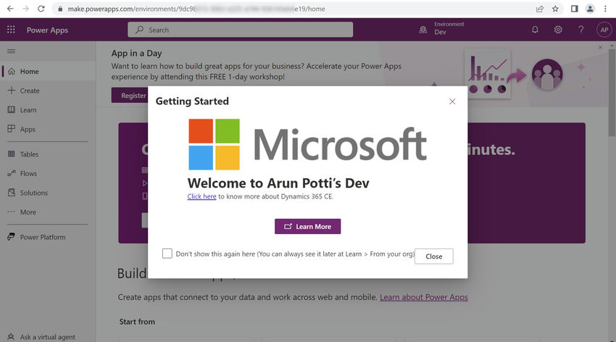This screenshot has width=616, height=342.
Task: Open the app launcher waffle icon
Action: click(x=11, y=30)
